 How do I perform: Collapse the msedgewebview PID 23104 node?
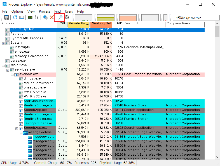pos(21,133)
